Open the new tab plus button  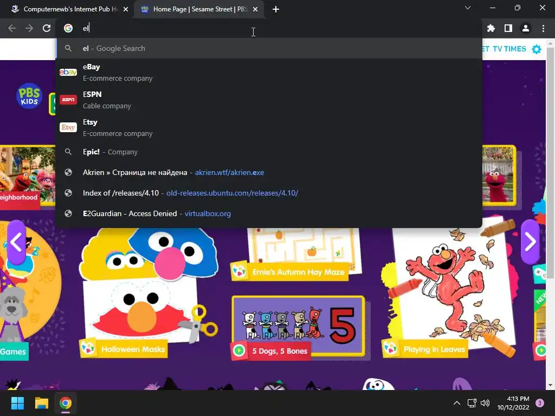pos(276,9)
